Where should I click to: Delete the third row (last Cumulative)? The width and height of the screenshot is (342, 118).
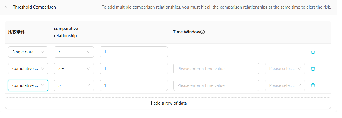[313, 85]
